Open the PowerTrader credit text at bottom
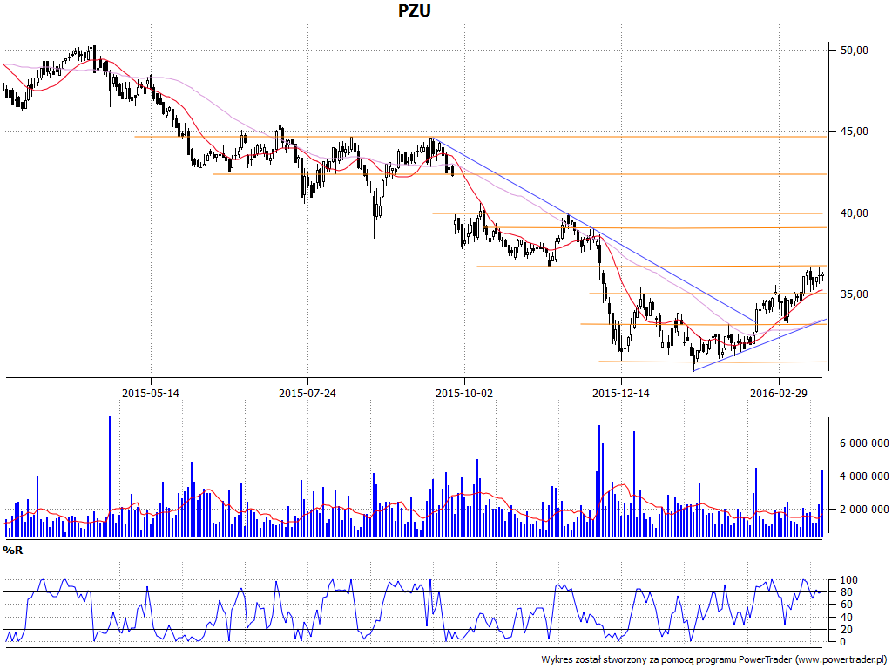 [716, 660]
